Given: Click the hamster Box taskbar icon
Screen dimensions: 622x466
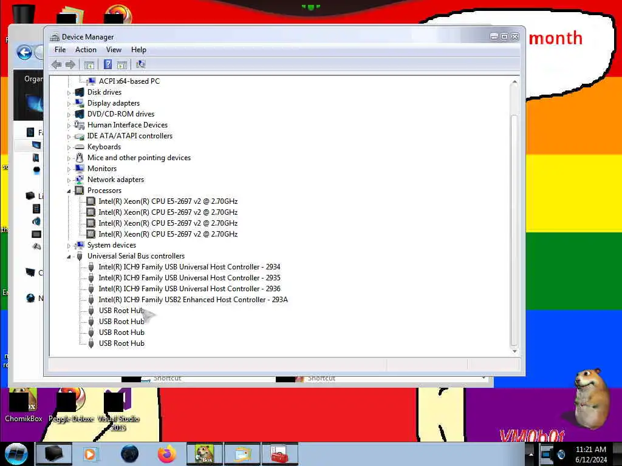Looking at the screenshot, I should pos(204,454).
